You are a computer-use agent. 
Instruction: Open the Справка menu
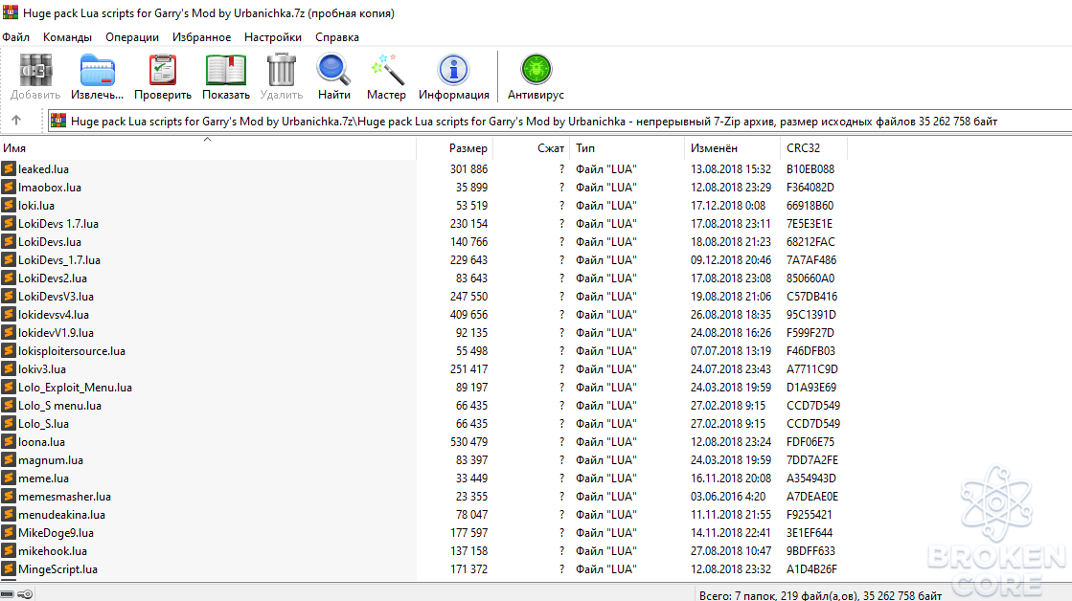click(337, 37)
